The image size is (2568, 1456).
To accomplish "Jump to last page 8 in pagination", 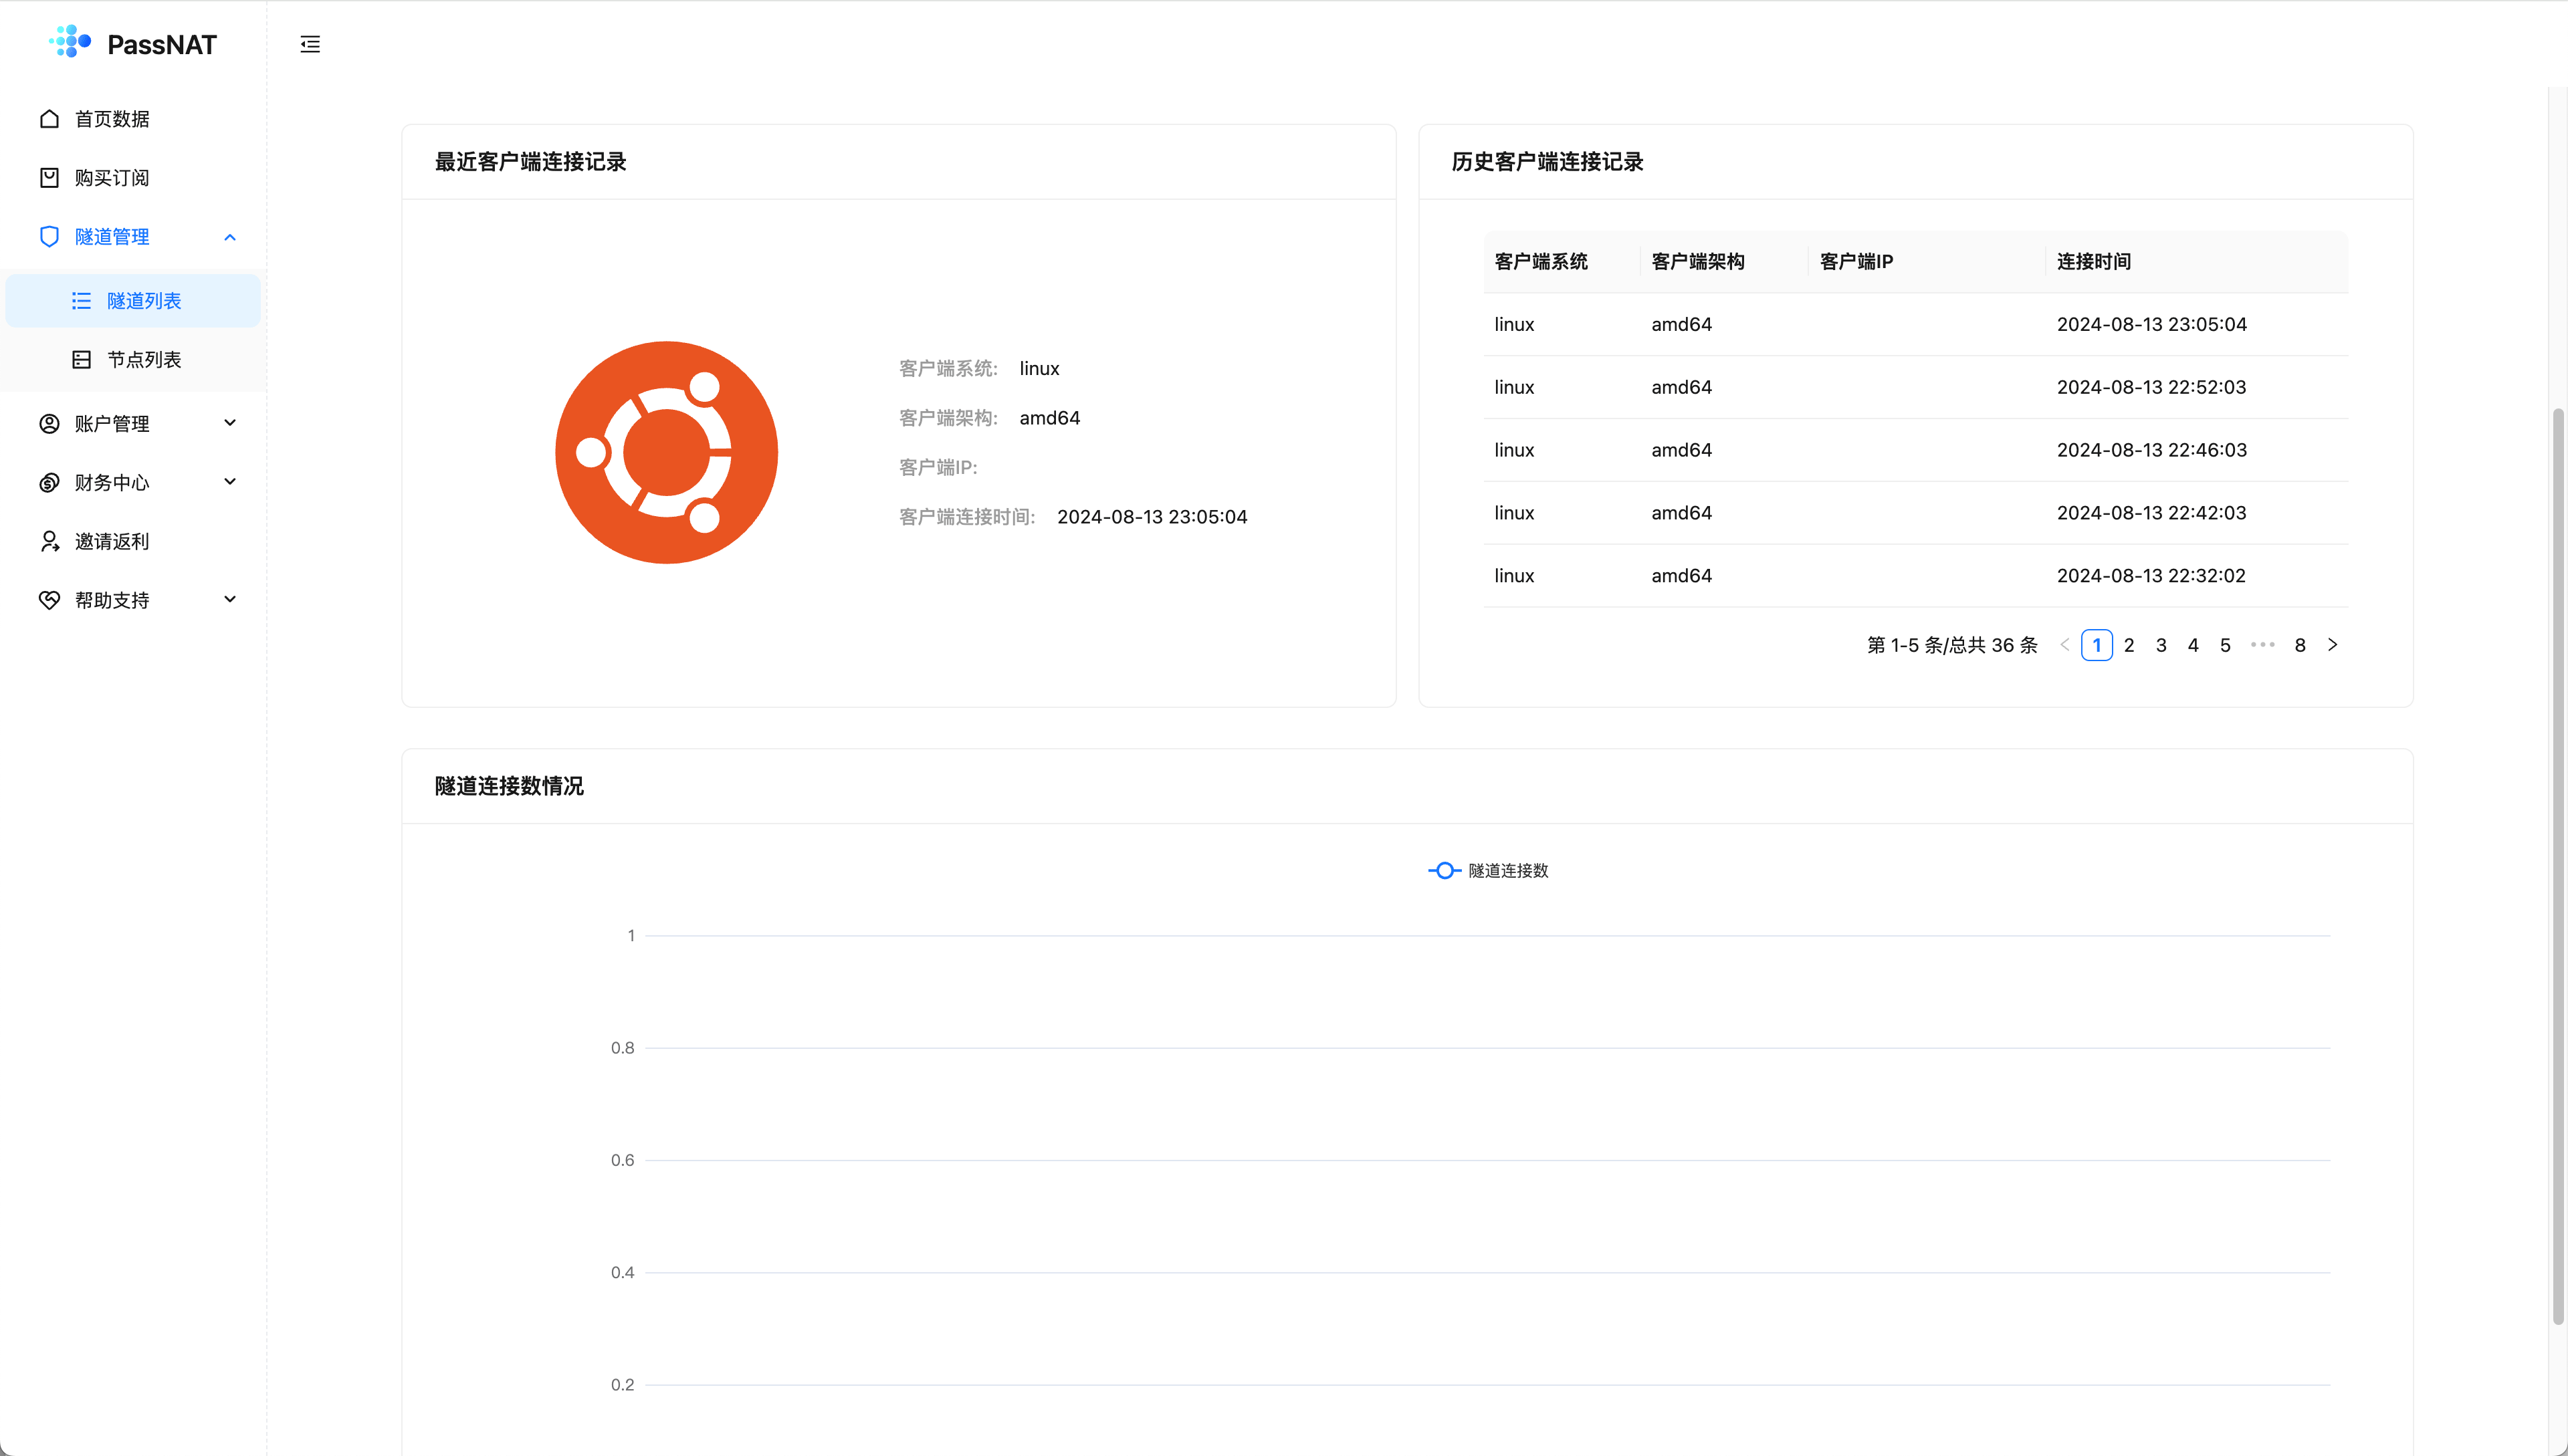I will [2300, 645].
